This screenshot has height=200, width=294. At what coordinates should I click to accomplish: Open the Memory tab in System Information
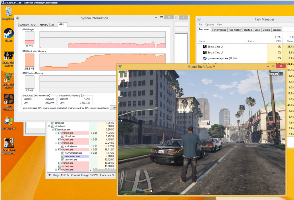[44, 25]
